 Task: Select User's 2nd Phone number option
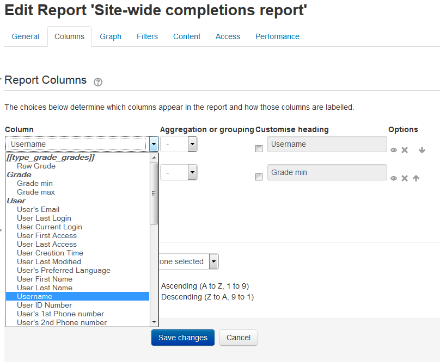click(78, 322)
